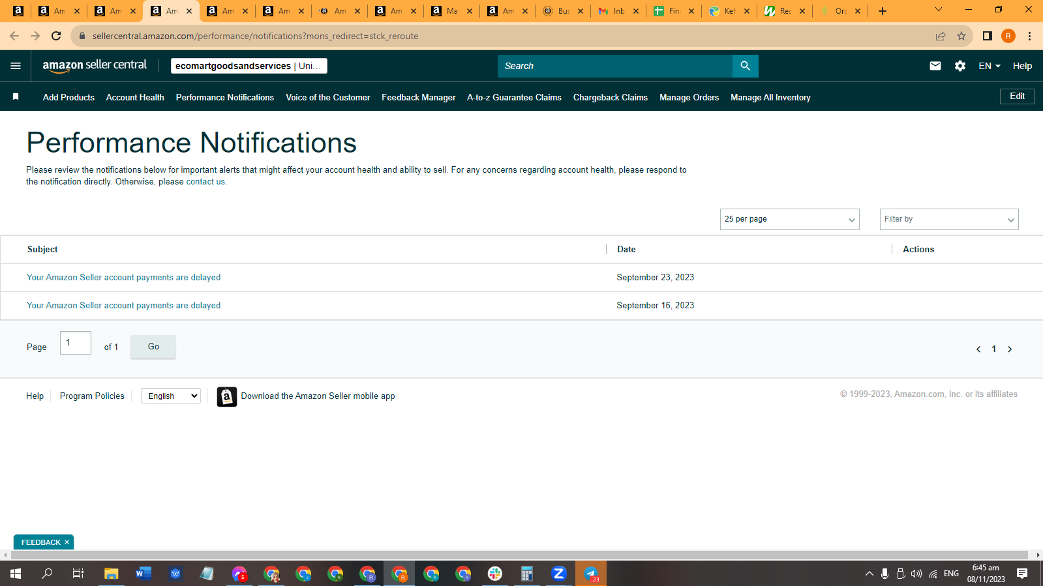The width and height of the screenshot is (1043, 586).
Task: Open the Chrome side panel
Action: (x=987, y=36)
